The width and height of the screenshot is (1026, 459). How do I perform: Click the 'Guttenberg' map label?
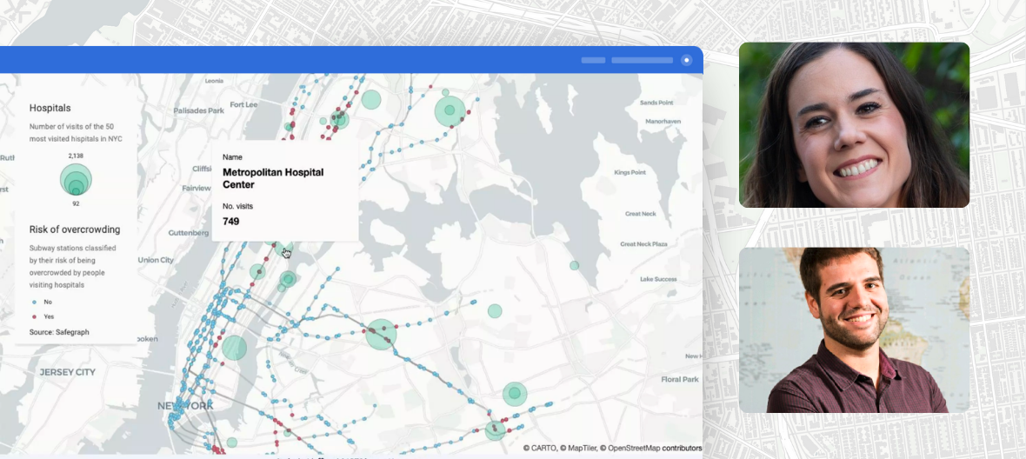189,233
